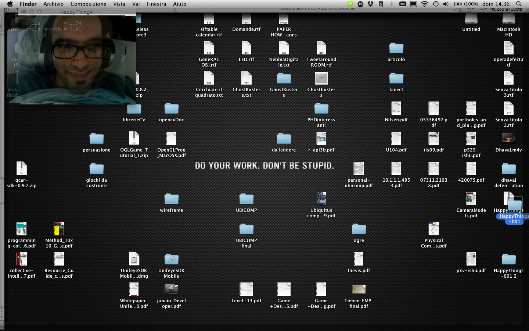Open the Apple menu

pyautogui.click(x=10, y=4)
